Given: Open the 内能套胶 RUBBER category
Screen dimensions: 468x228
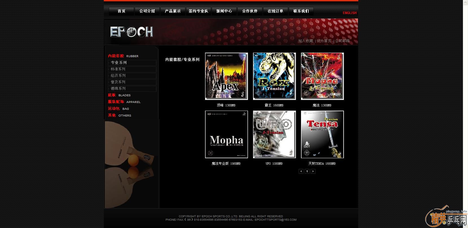Looking at the screenshot, I should (x=123, y=56).
